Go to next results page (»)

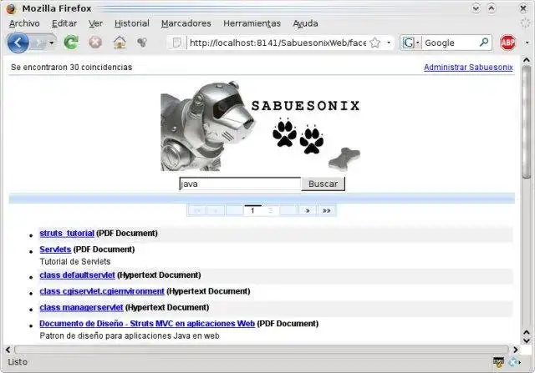[308, 210]
